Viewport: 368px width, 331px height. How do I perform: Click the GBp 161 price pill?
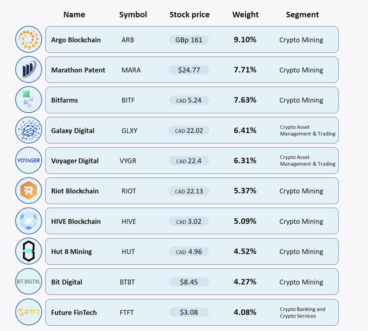(x=189, y=40)
